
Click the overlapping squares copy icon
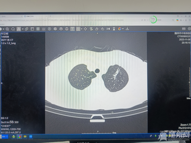tap(26, 29)
